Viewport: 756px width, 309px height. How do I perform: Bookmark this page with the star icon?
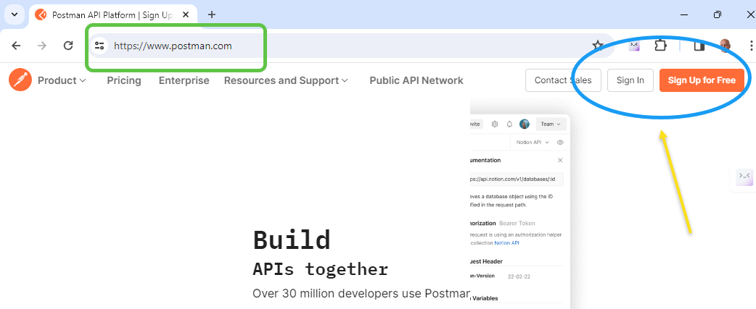point(598,46)
